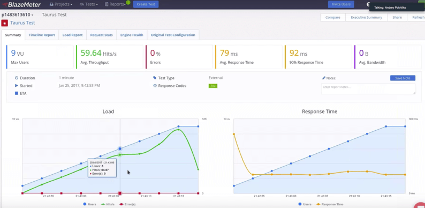Click the Response Time chart title

point(320,112)
